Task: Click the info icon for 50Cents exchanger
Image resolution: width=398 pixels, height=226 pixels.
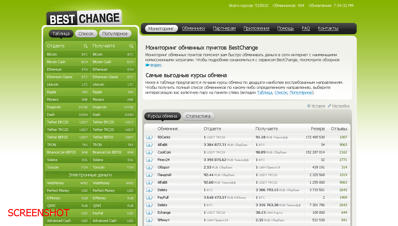Action: (150, 137)
